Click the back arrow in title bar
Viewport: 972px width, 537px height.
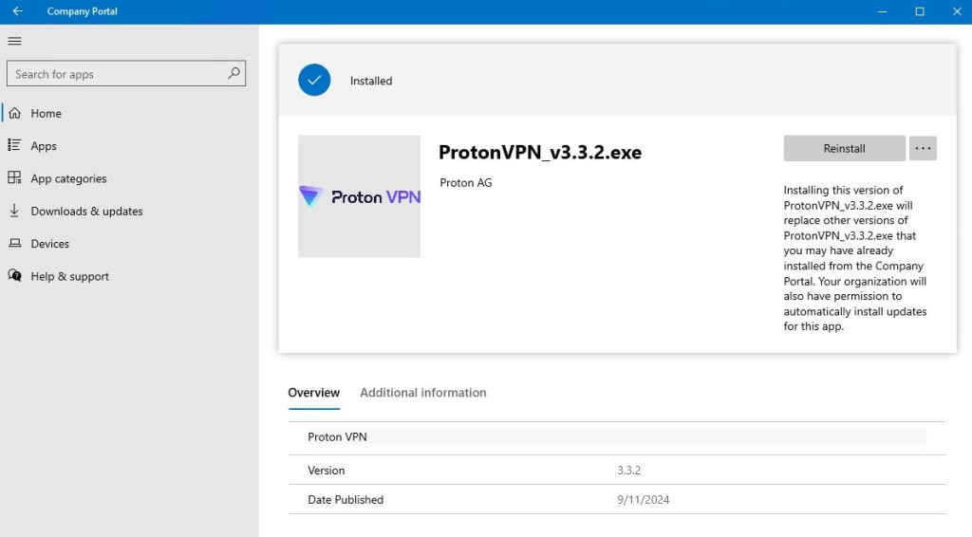pyautogui.click(x=17, y=11)
